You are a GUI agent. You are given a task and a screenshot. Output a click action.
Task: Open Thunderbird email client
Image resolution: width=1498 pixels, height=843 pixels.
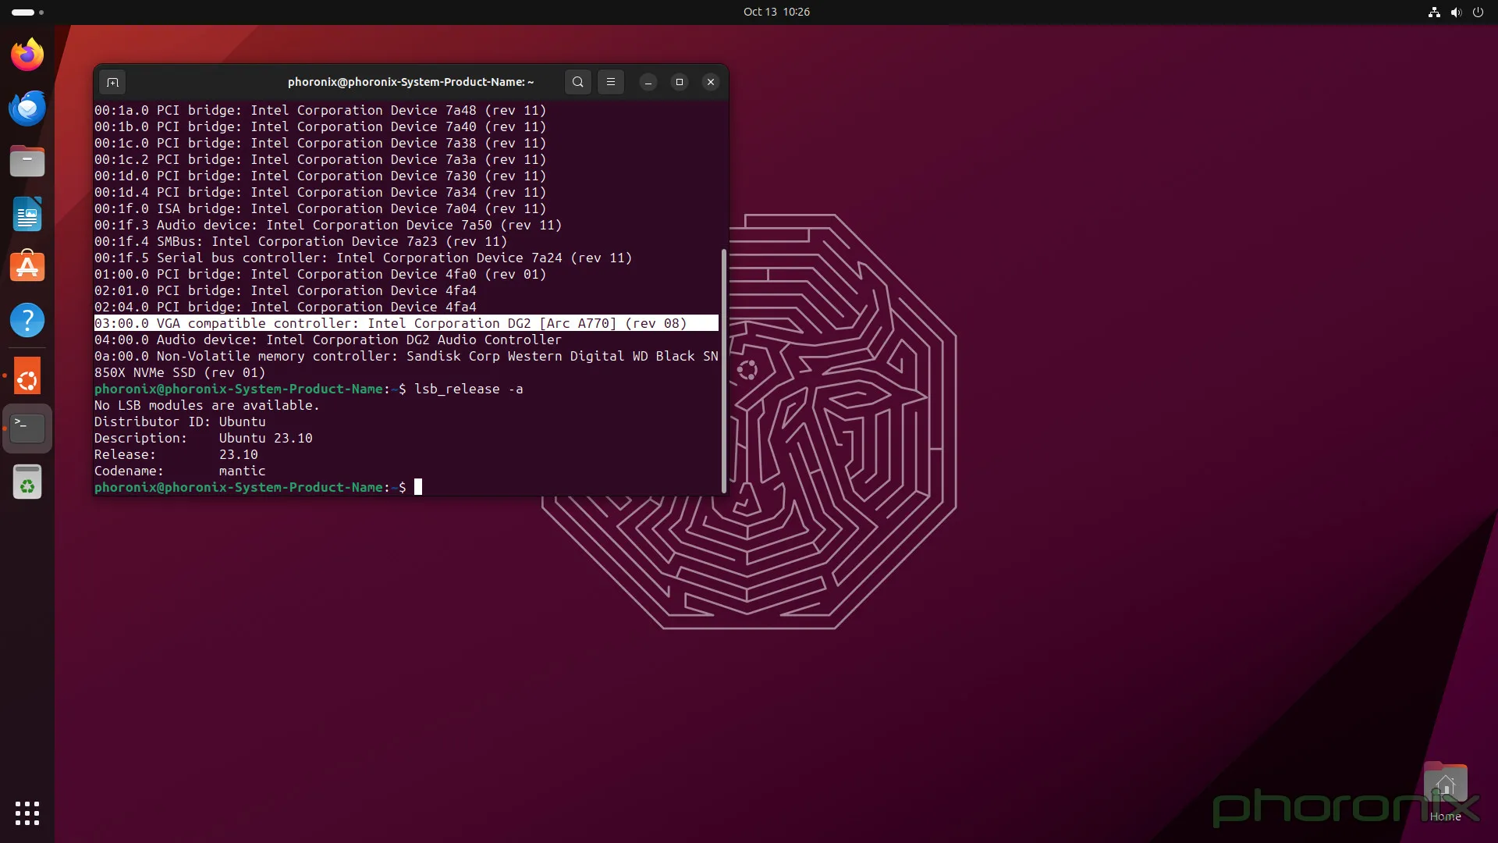(x=27, y=108)
